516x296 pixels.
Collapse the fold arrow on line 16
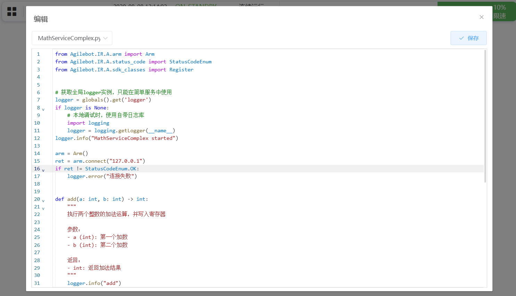coord(43,170)
